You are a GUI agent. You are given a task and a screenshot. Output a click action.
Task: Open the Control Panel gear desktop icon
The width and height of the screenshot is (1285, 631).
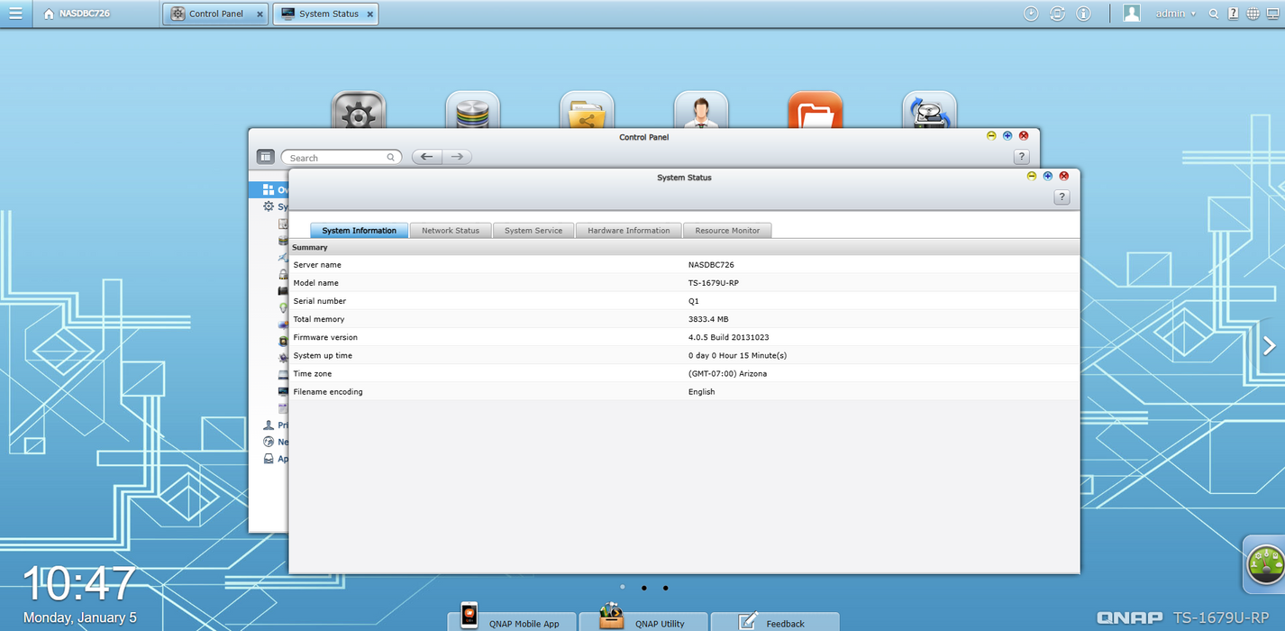(x=360, y=108)
